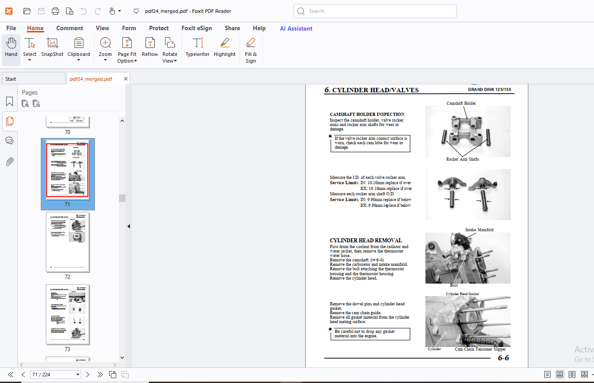The image size is (594, 383).
Task: Click the Undo arrow icon
Action: [83, 11]
